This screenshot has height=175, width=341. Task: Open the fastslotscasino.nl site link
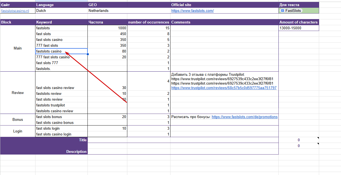15,11
